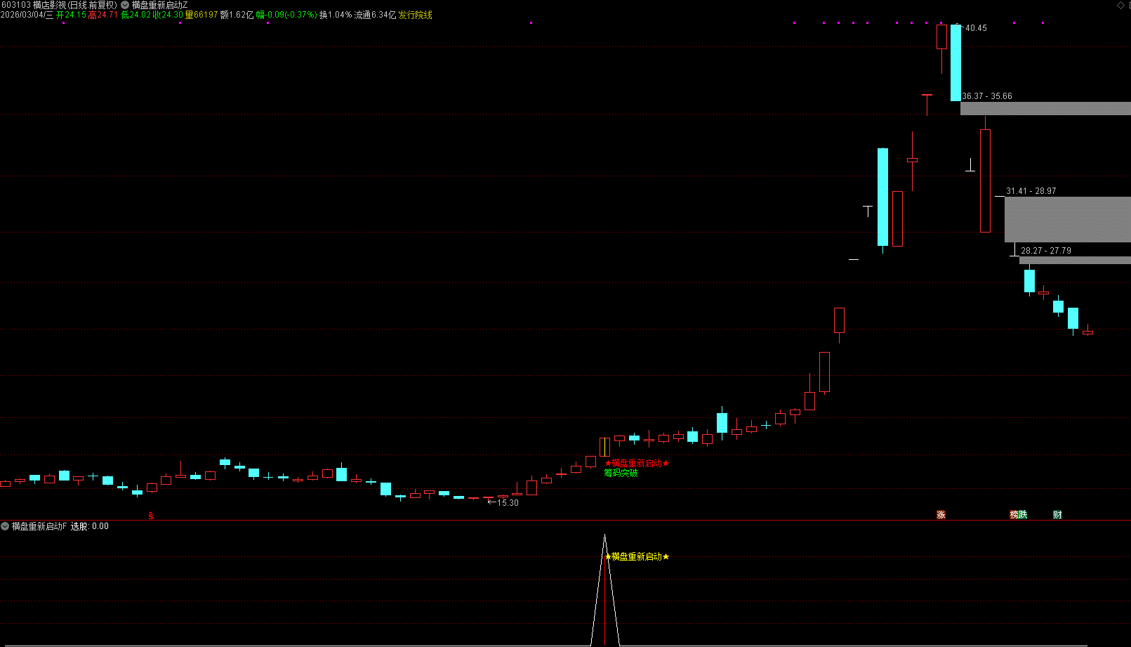The image size is (1131, 647).
Task: Click the red star 横盘重新启动 chart signal
Action: tap(637, 464)
